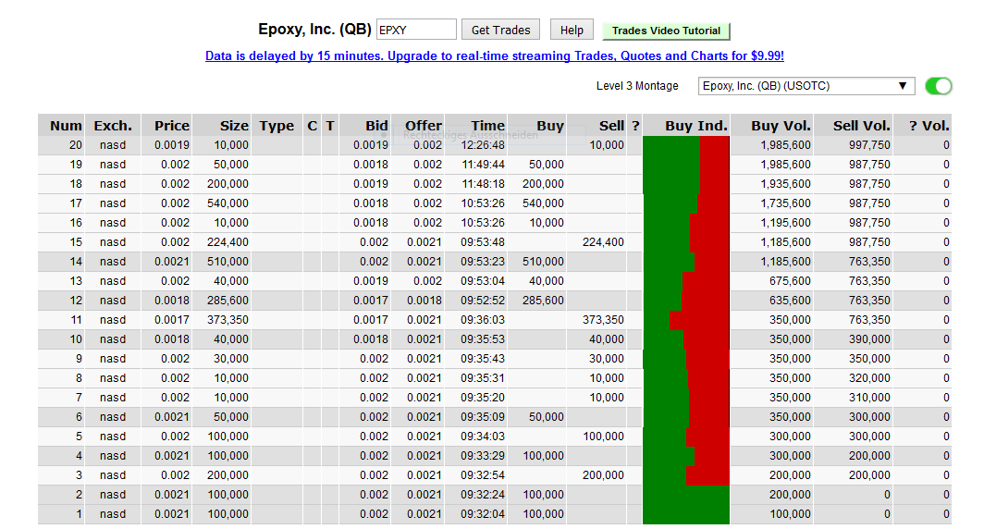
Task: Toggle the green Level 3 Montage switch
Action: click(938, 86)
